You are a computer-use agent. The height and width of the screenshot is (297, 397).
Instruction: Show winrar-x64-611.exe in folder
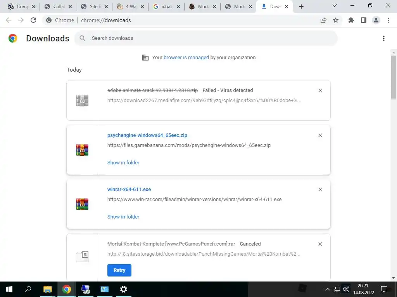click(x=123, y=217)
